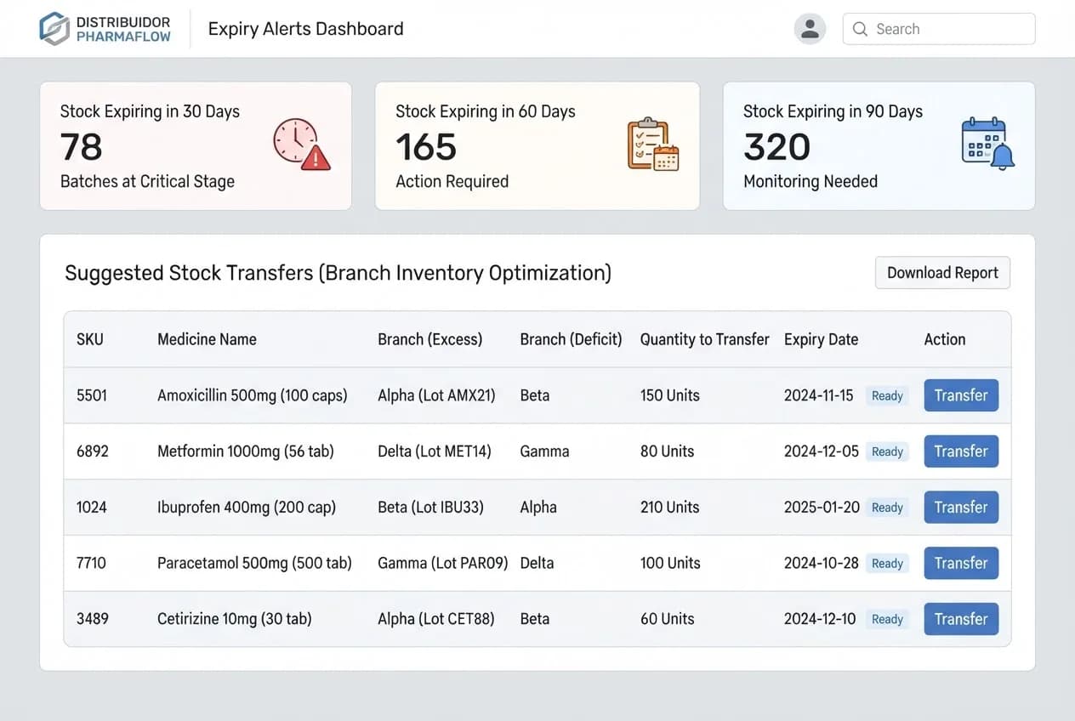Open the Stock Expiring in 90 Days card

[879, 145]
